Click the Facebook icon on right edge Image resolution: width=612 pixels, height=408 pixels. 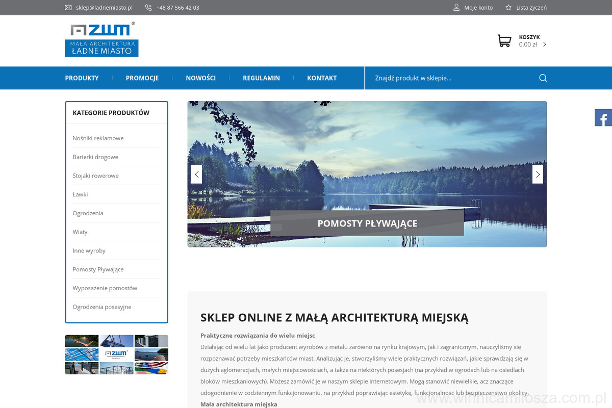pyautogui.click(x=603, y=118)
